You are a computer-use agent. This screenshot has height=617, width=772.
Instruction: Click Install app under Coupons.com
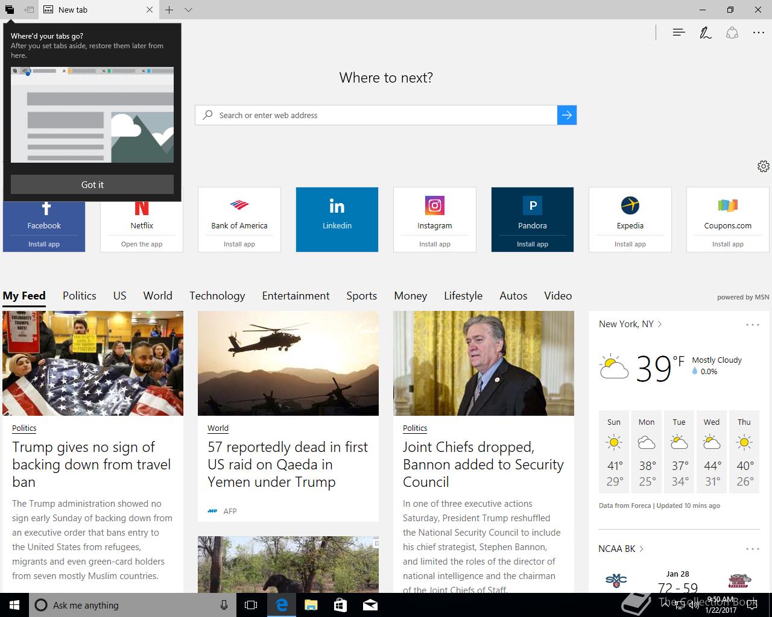pyautogui.click(x=728, y=244)
